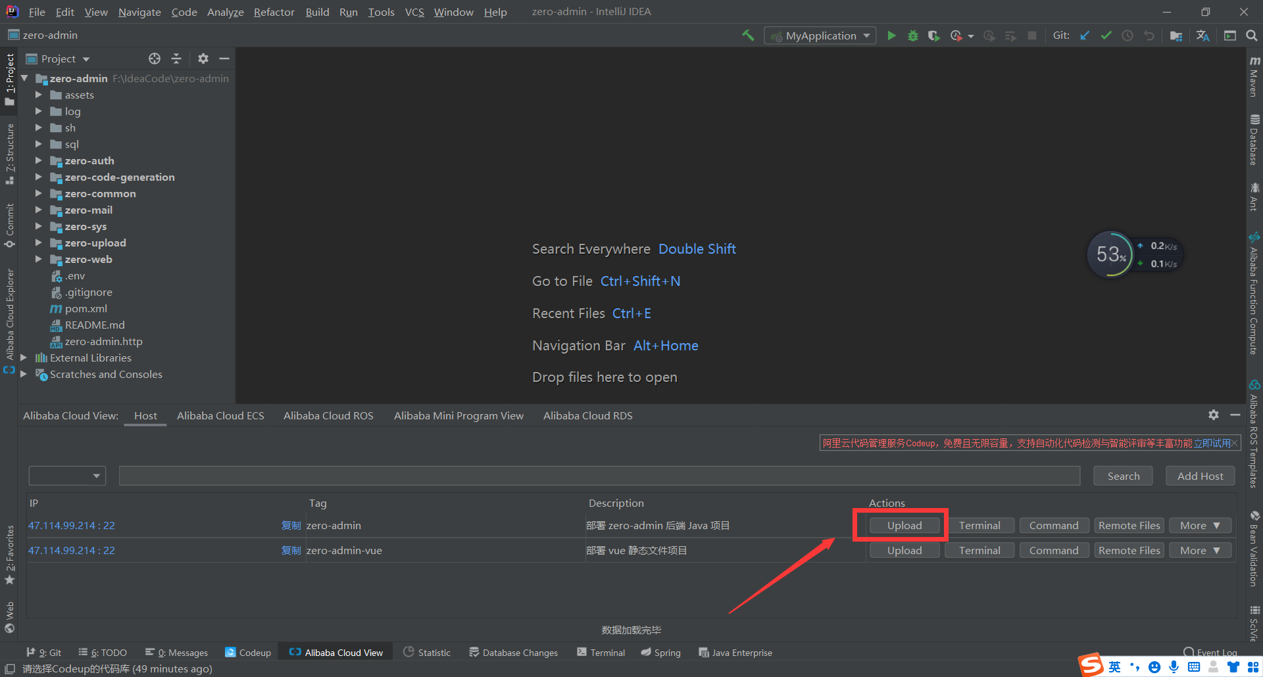Open Codeup bottom tool tab
The height and width of the screenshot is (677, 1263).
248,652
